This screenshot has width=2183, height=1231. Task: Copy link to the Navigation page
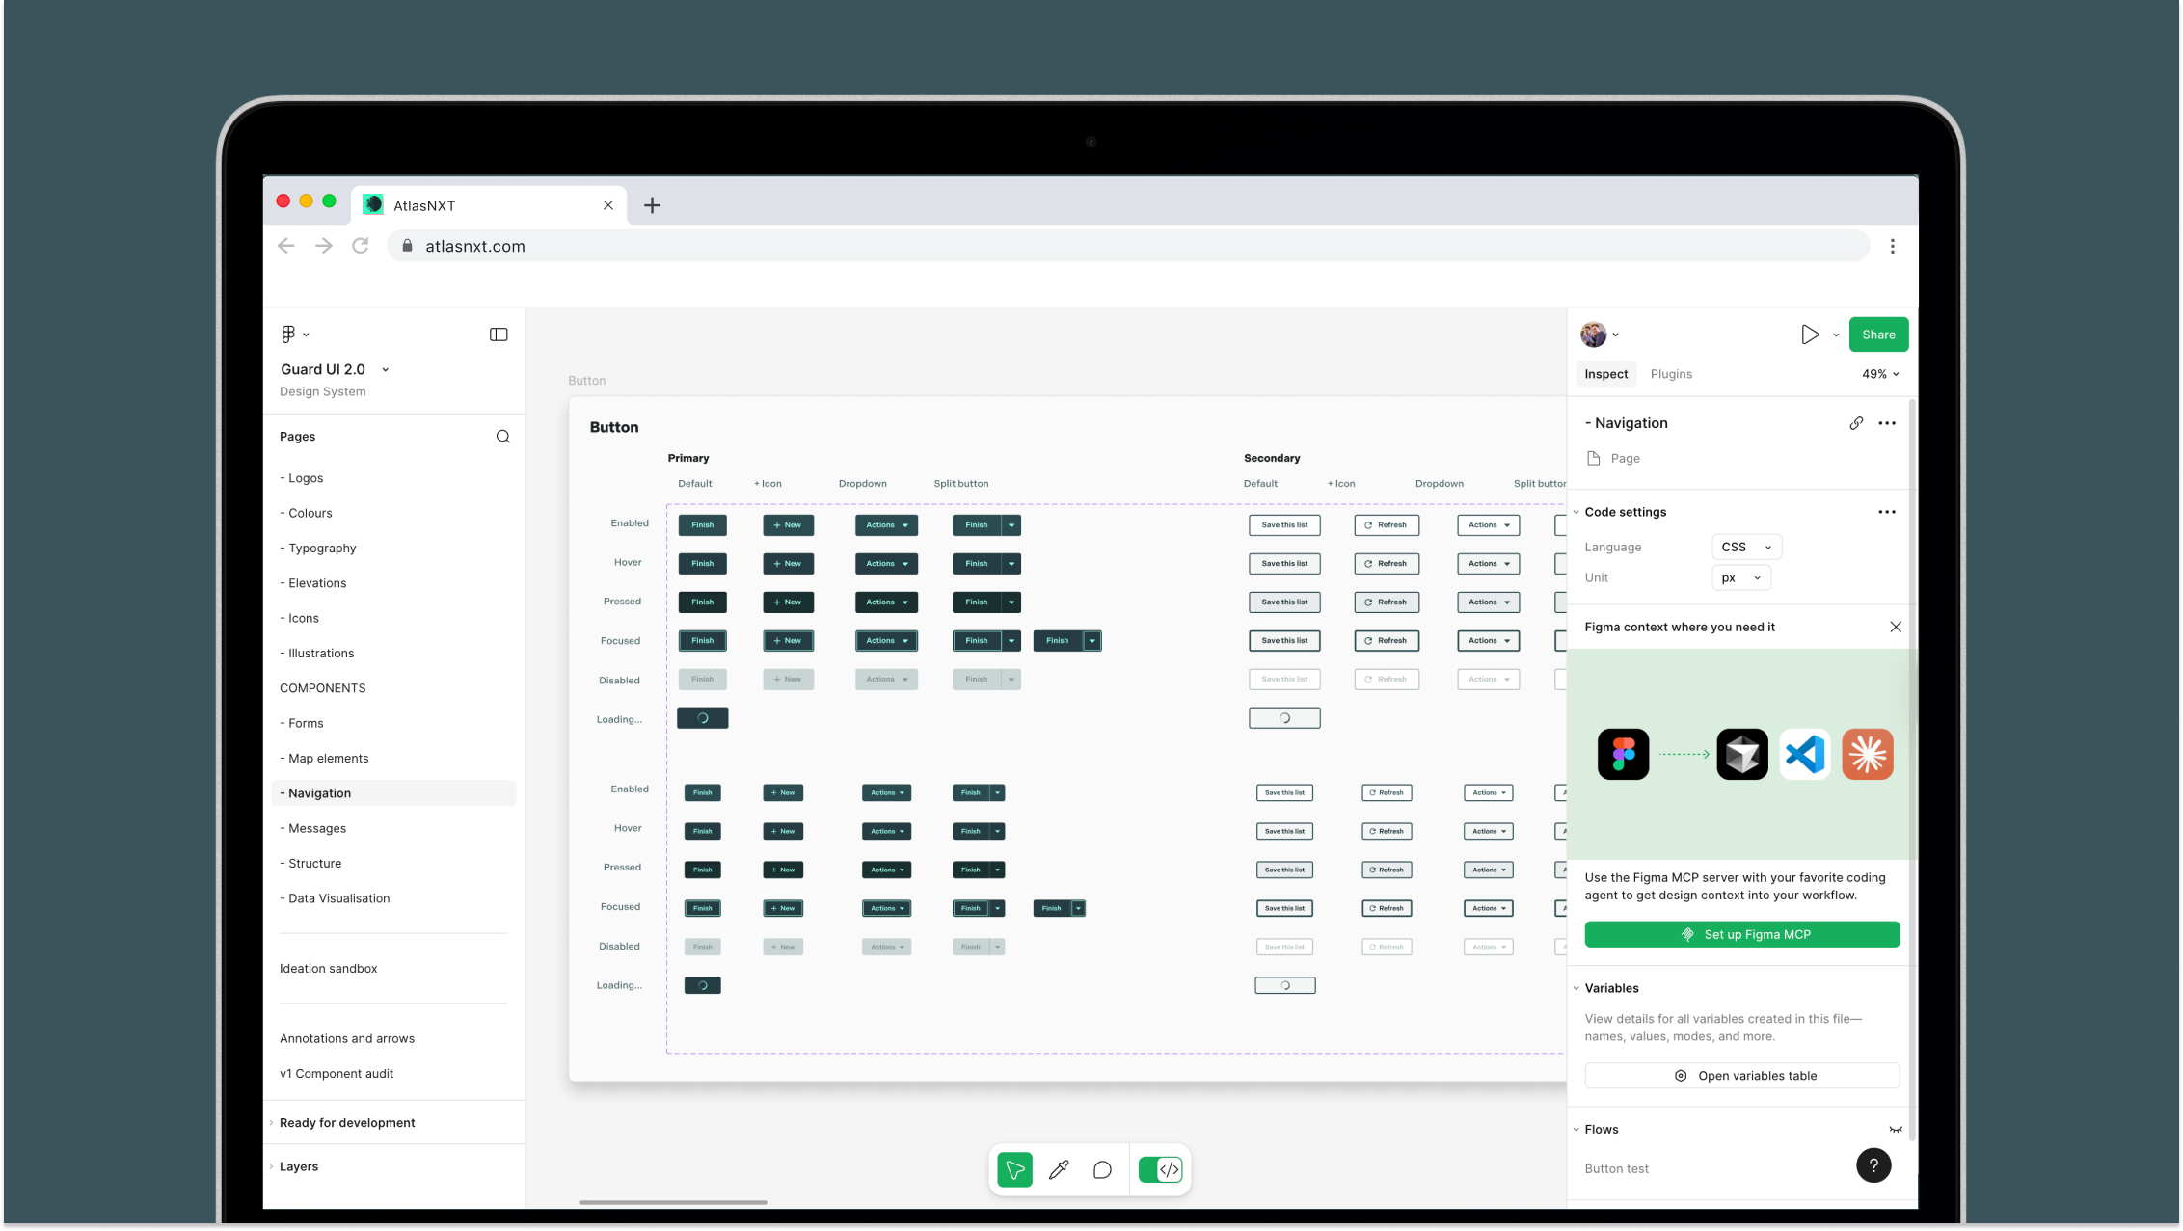click(1856, 422)
